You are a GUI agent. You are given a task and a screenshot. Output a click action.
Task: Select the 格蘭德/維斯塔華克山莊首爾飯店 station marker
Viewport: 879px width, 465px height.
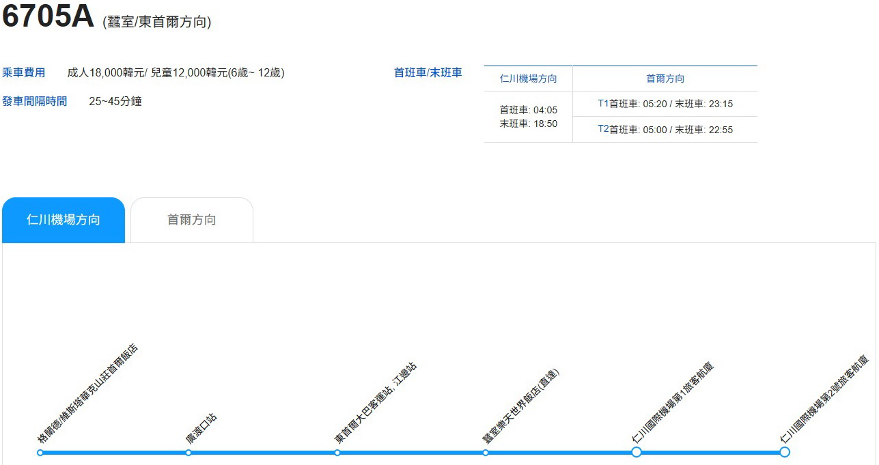point(41,452)
